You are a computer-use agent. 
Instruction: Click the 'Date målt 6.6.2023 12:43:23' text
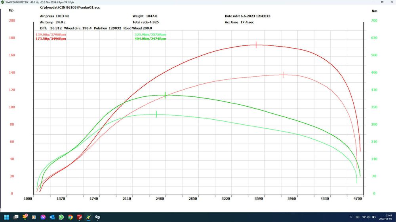(247, 16)
